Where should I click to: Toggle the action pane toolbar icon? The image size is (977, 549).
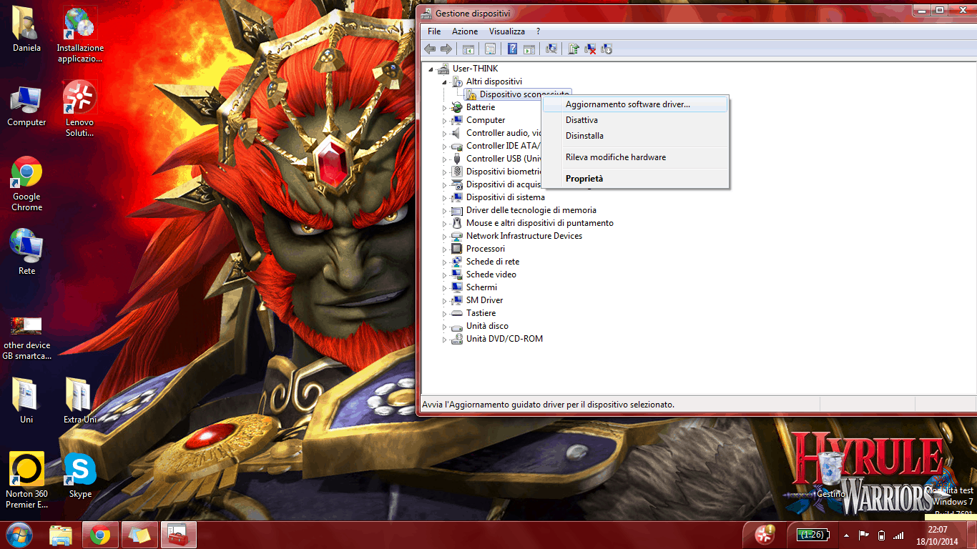[529, 49]
